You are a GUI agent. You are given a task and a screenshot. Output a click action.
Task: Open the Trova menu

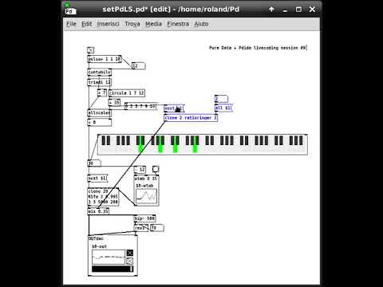pyautogui.click(x=132, y=24)
